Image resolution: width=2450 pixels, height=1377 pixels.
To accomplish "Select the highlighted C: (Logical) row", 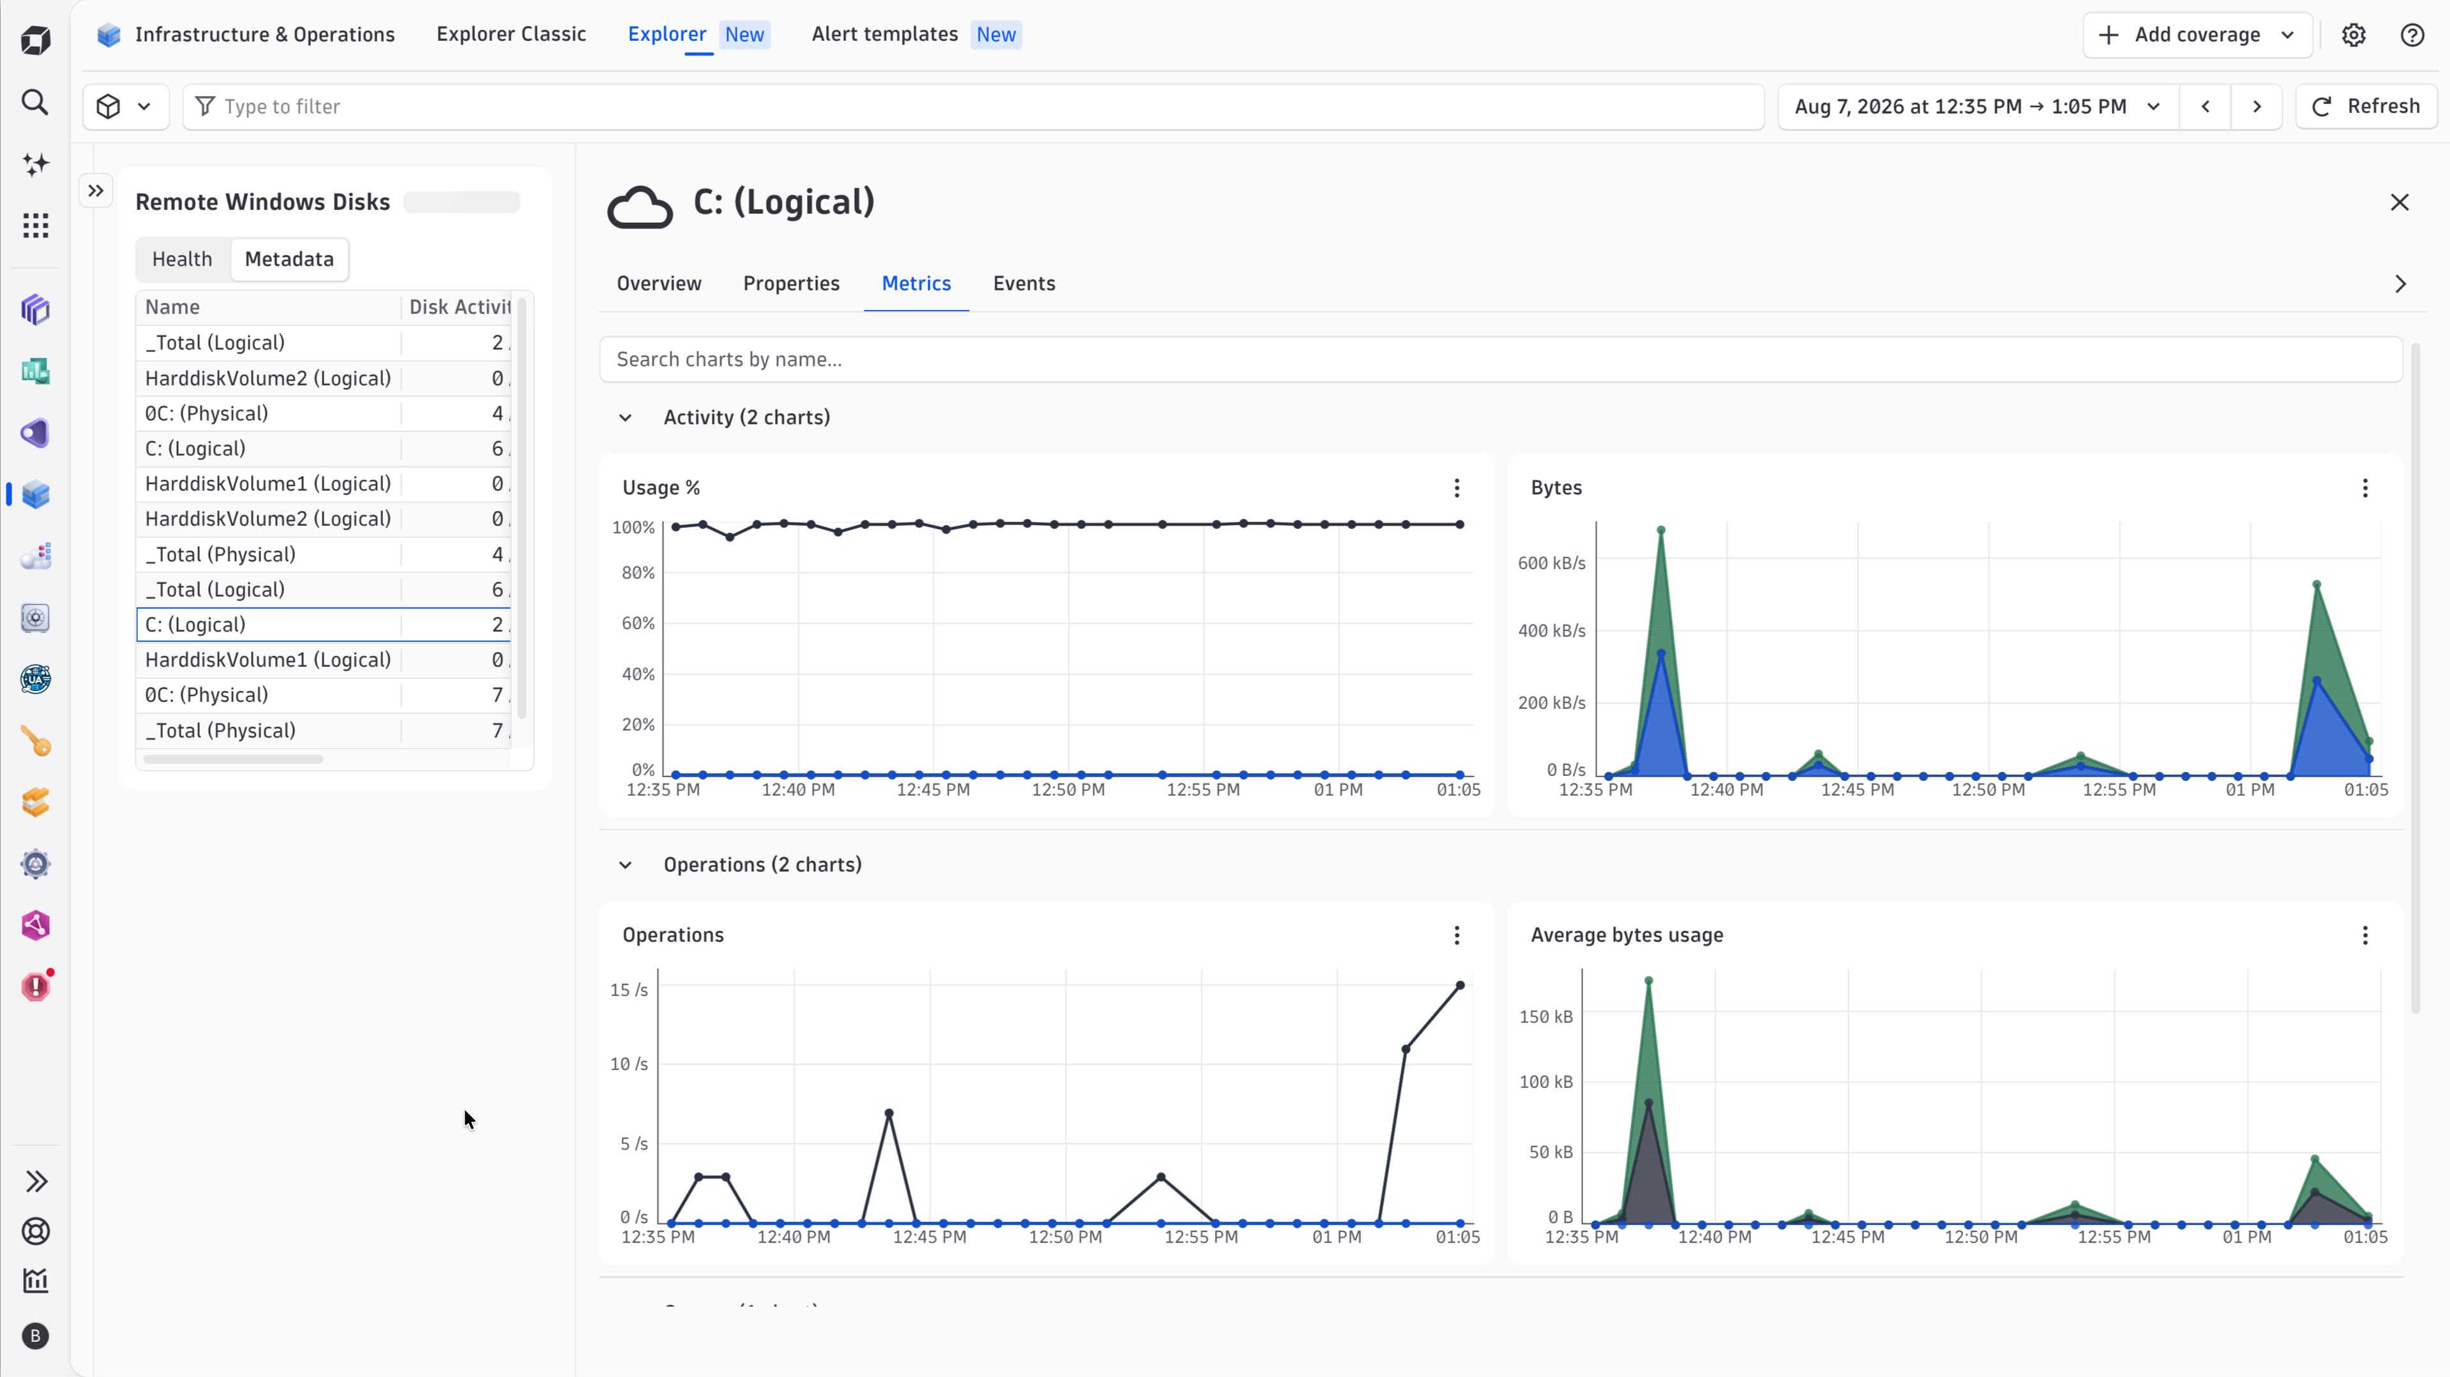I will pyautogui.click(x=324, y=625).
